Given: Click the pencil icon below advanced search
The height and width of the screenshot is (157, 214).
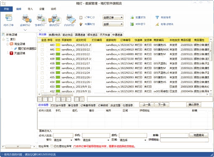Looking at the screenshot, I should tap(157, 24).
